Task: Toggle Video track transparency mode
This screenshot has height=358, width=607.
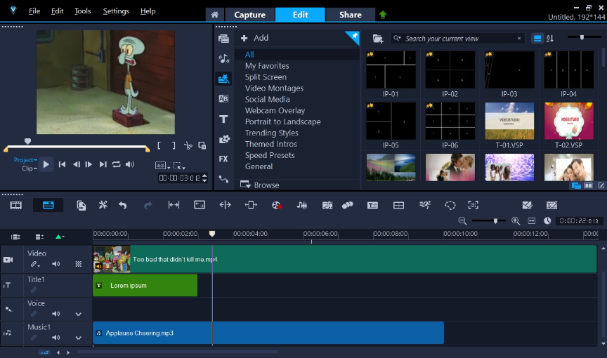Action: tap(78, 264)
